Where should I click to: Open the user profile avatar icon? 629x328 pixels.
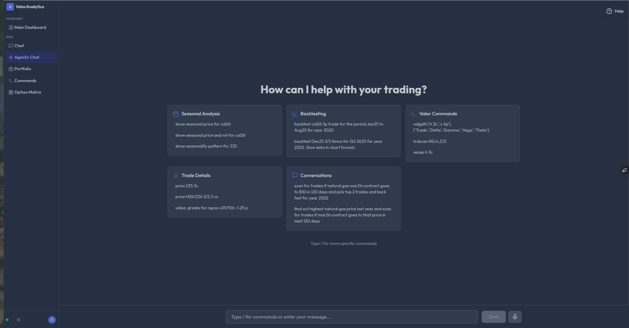tap(52, 320)
